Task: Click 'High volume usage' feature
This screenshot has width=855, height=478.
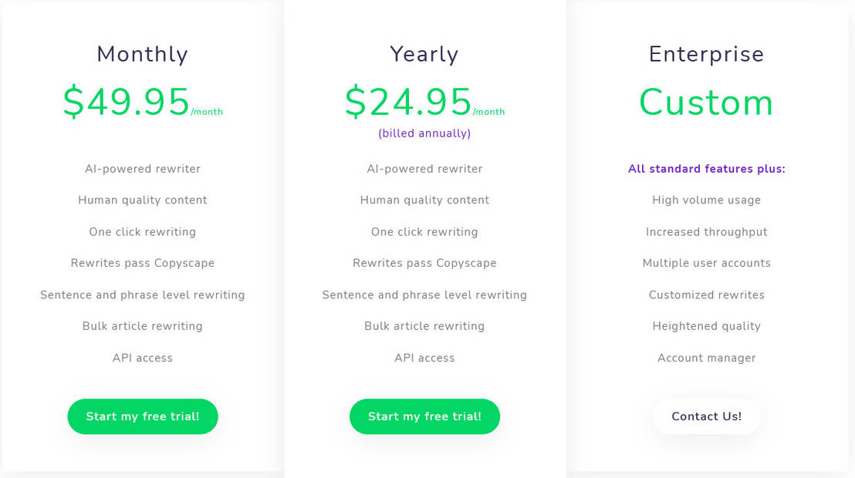Action: (x=706, y=200)
